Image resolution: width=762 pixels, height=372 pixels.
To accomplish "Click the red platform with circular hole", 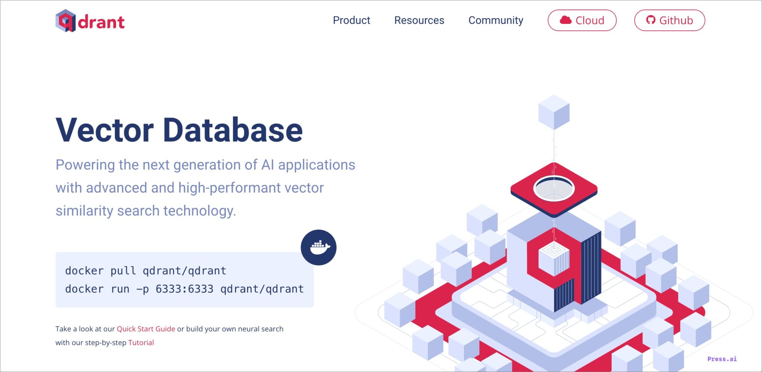I will [x=554, y=189].
